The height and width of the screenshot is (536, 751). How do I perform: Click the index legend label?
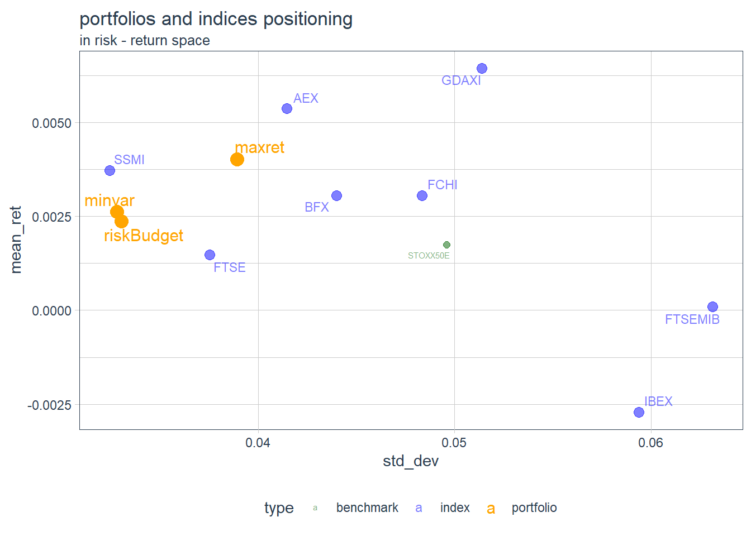tap(455, 508)
